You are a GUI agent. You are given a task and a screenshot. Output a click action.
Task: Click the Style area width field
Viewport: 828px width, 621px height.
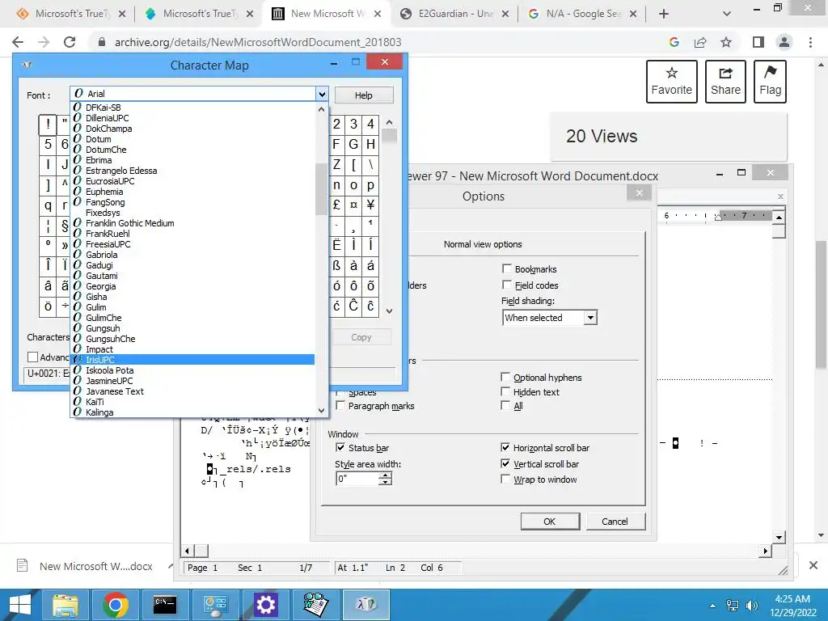pyautogui.click(x=357, y=479)
